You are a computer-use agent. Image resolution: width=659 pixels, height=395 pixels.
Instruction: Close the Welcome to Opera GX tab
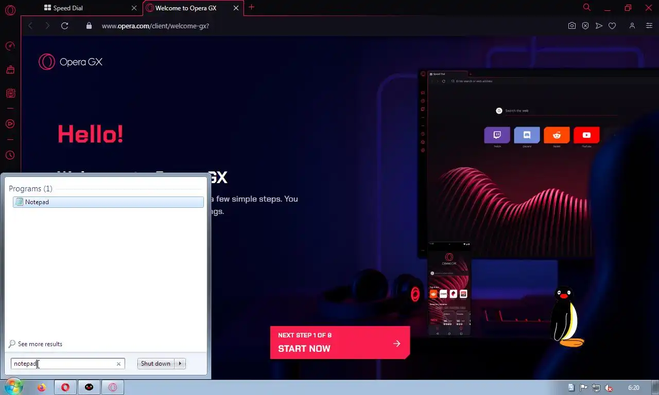click(x=236, y=8)
